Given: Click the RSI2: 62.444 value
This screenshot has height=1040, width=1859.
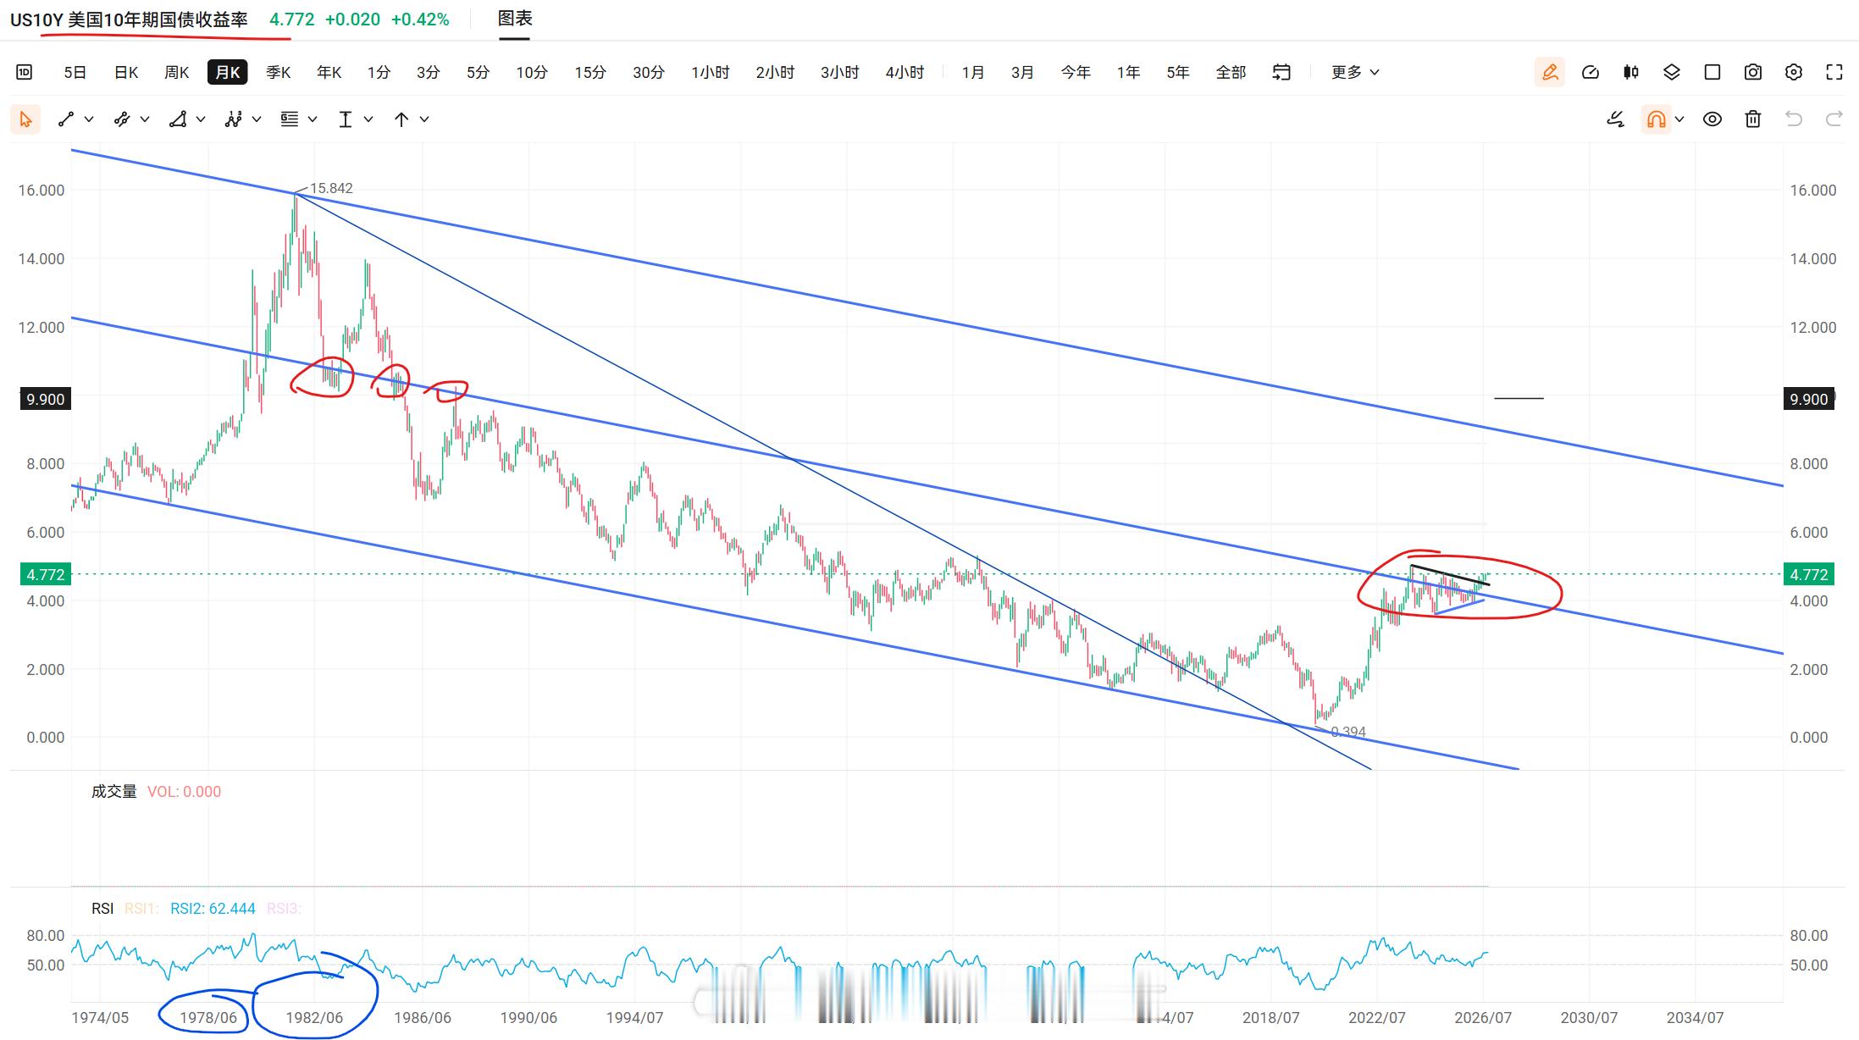Looking at the screenshot, I should click(213, 908).
